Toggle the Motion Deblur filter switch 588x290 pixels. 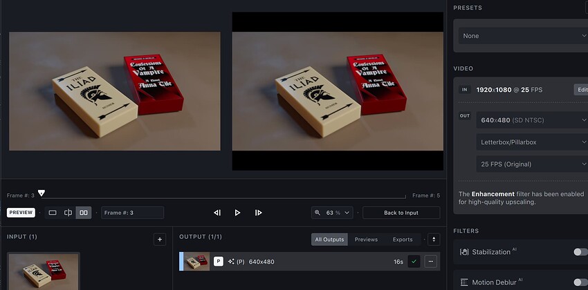pos(580,282)
